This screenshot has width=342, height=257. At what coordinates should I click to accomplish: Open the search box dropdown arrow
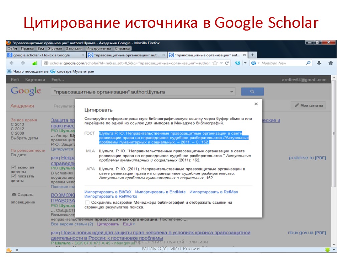[232, 92]
